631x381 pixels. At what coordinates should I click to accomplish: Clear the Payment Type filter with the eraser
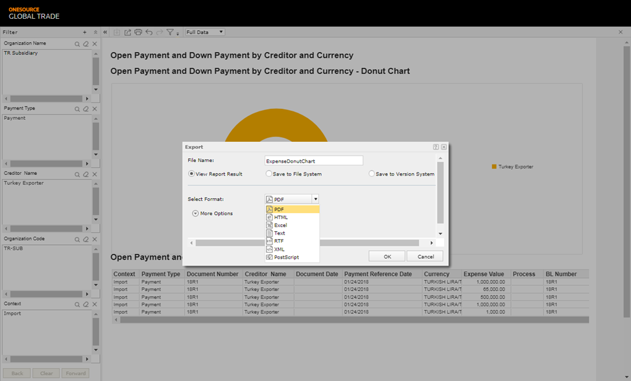pos(86,109)
